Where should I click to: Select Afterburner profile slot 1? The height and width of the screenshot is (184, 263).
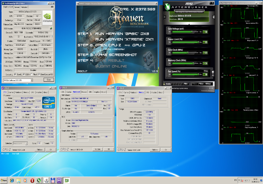point(172,84)
